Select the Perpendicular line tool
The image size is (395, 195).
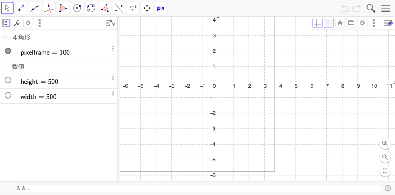pos(49,8)
